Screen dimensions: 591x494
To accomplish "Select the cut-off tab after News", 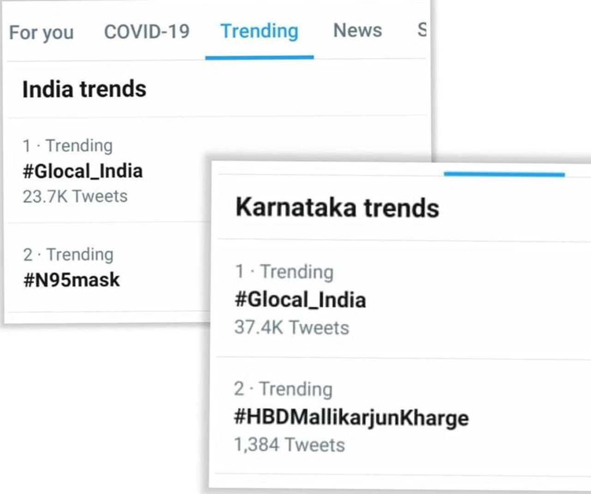I will [x=422, y=30].
